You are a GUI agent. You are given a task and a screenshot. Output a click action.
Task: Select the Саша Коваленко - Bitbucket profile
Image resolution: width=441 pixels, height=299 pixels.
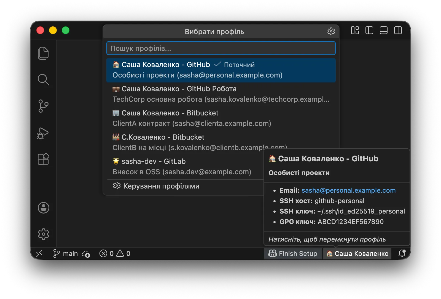[221, 118]
